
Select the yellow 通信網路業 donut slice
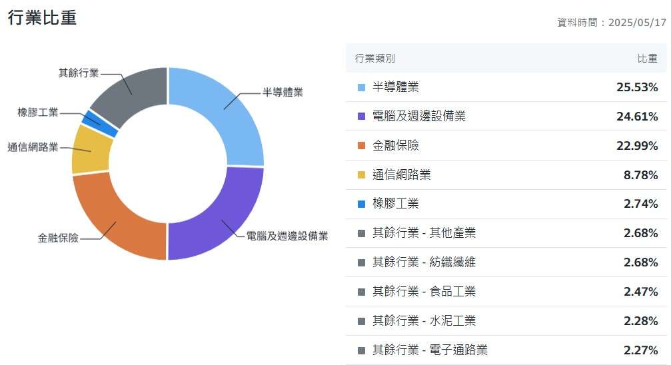point(90,149)
